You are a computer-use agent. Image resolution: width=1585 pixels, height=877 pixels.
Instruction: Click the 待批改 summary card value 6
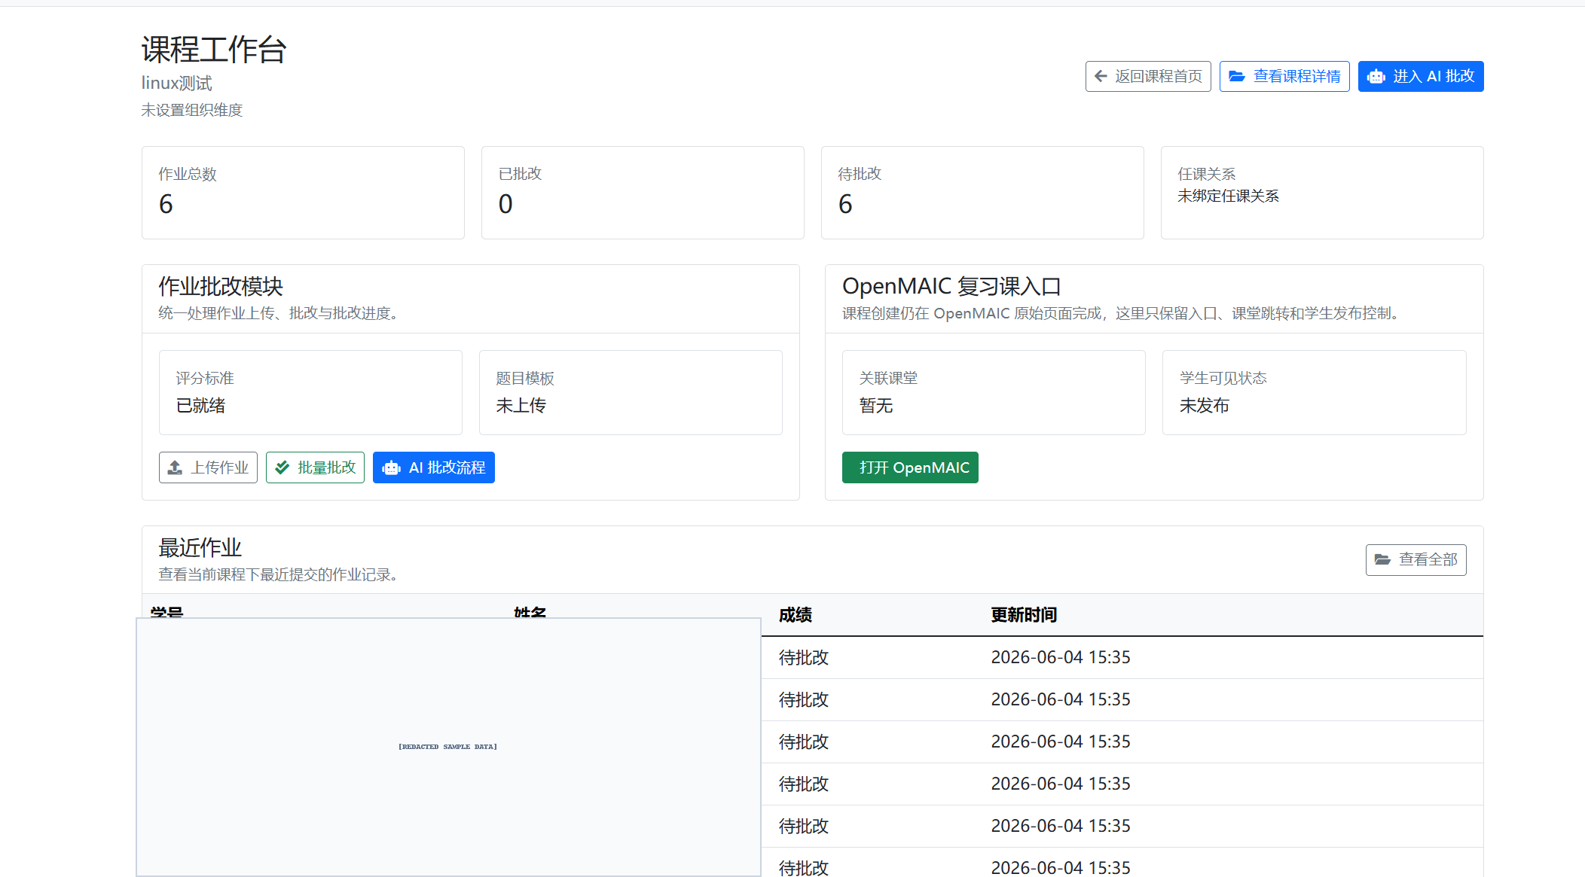click(845, 204)
